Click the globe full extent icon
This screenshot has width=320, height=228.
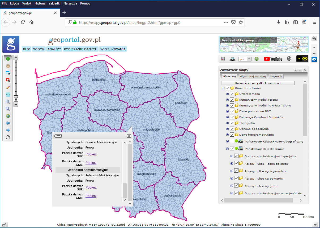(x=8, y=116)
